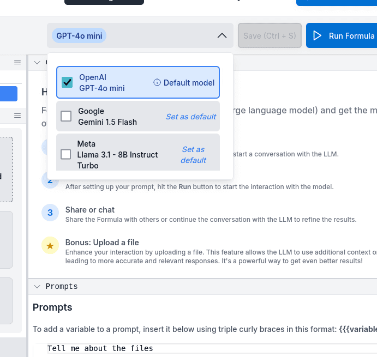The height and width of the screenshot is (357, 377).
Task: Click the bold Prompts heading
Action: [52, 307]
